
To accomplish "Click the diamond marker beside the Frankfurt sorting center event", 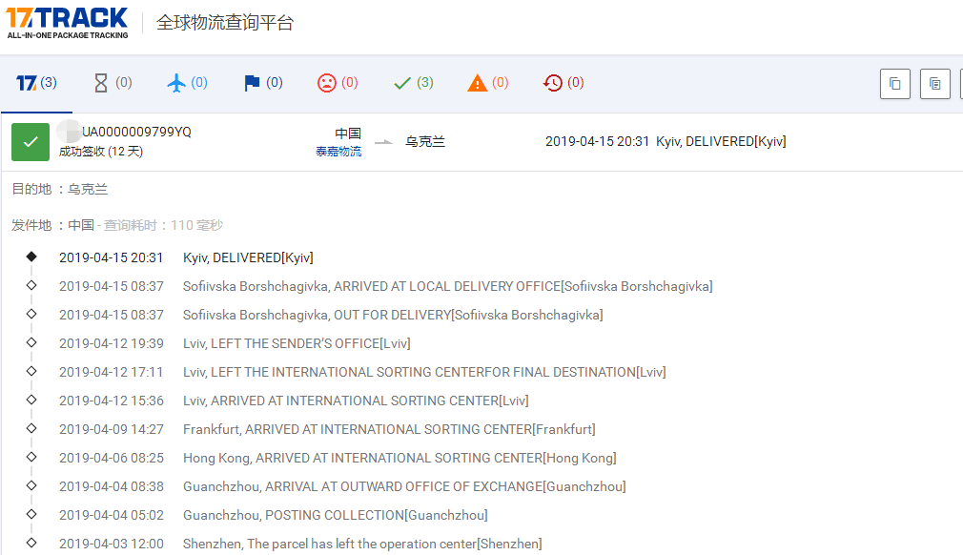I will coord(31,429).
